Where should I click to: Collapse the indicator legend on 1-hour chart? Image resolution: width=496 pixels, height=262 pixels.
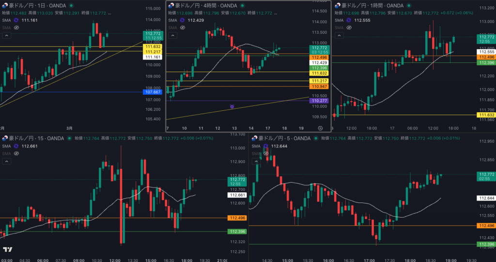pyautogui.click(x=339, y=35)
